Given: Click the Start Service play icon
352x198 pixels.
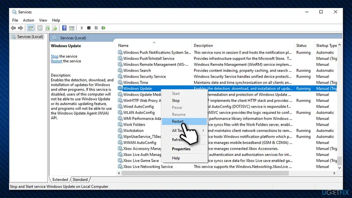Looking at the screenshot, I should pyautogui.click(x=82, y=28).
